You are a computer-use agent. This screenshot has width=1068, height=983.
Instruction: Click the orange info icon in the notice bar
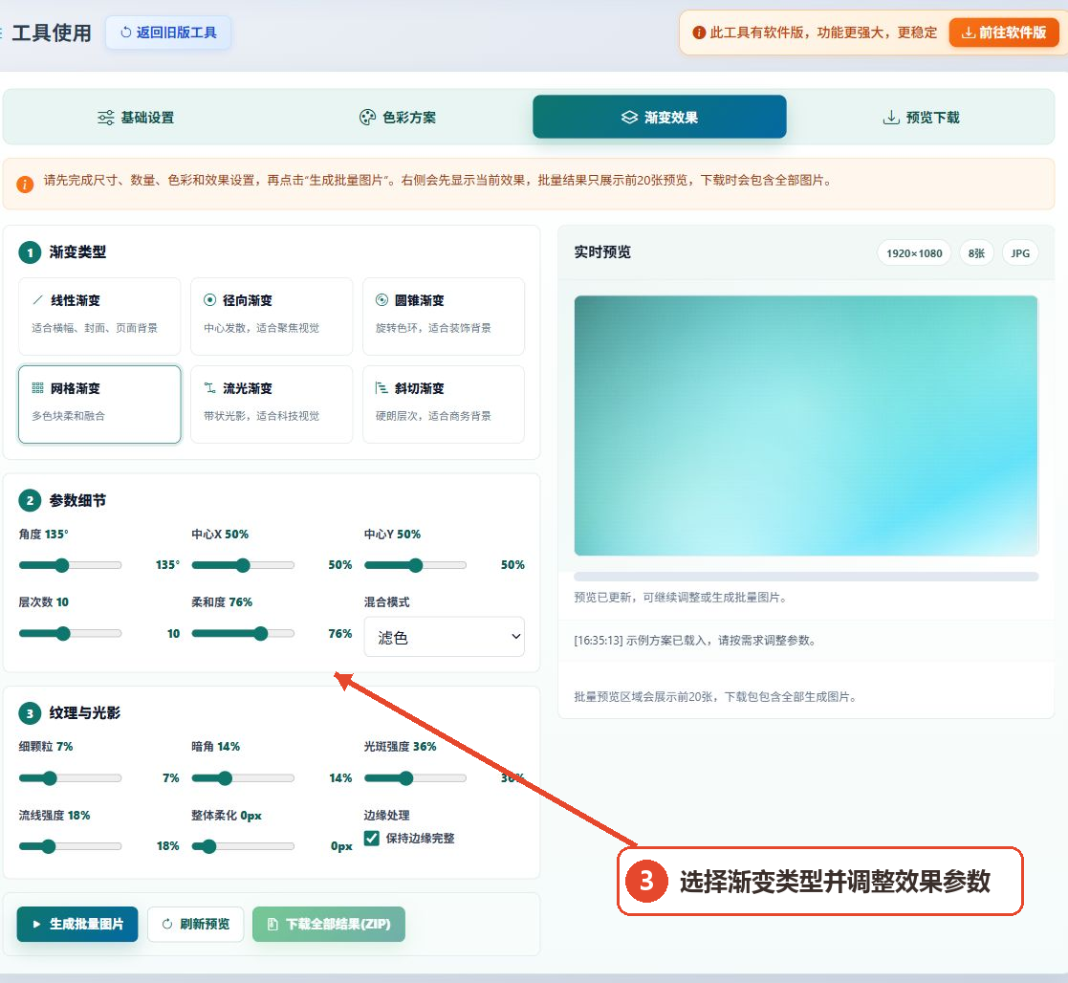[x=25, y=184]
